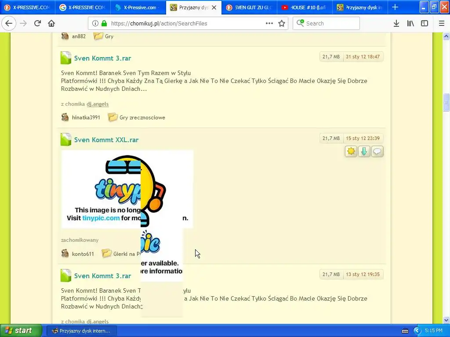Image resolution: width=450 pixels, height=337 pixels.
Task: Open user an882 profile
Action: [79, 36]
